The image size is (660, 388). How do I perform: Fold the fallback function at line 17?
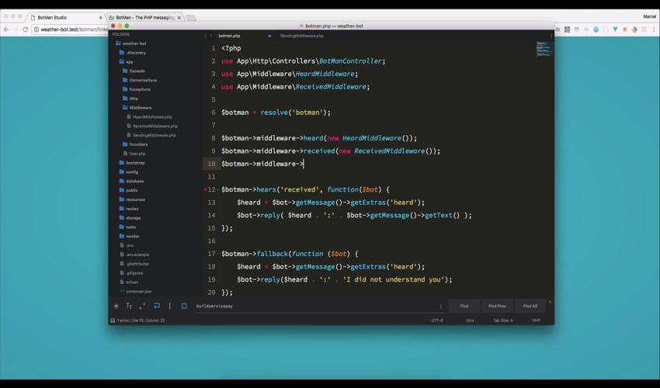[x=217, y=255]
